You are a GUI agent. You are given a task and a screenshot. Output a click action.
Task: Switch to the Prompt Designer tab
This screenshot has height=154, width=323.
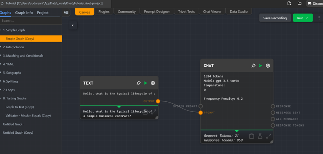(x=157, y=11)
